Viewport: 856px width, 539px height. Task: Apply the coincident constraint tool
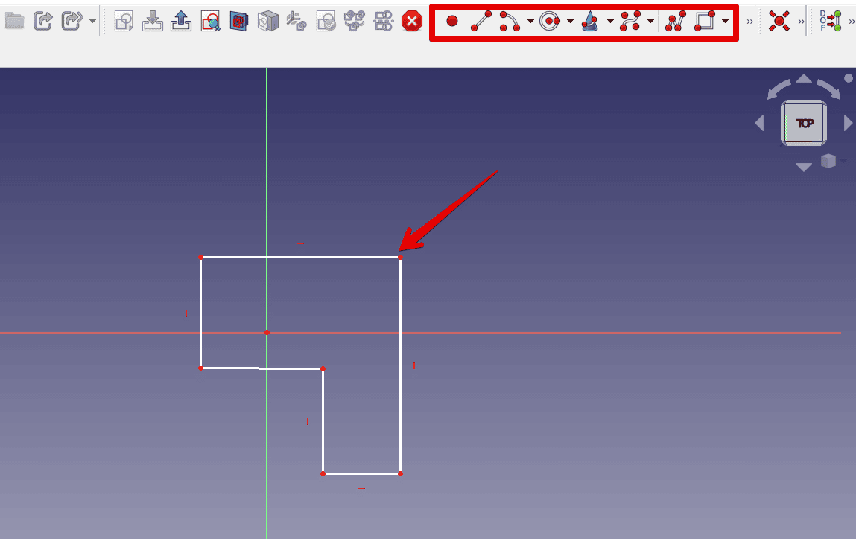pyautogui.click(x=779, y=20)
